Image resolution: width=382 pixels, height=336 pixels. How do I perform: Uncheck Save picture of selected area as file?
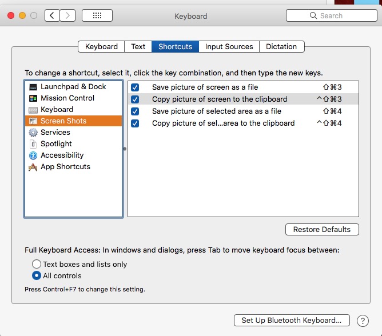point(135,111)
